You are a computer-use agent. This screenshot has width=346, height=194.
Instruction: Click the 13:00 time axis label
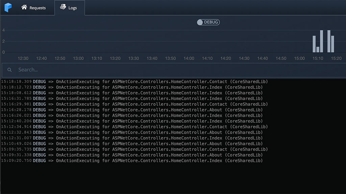[78, 59]
